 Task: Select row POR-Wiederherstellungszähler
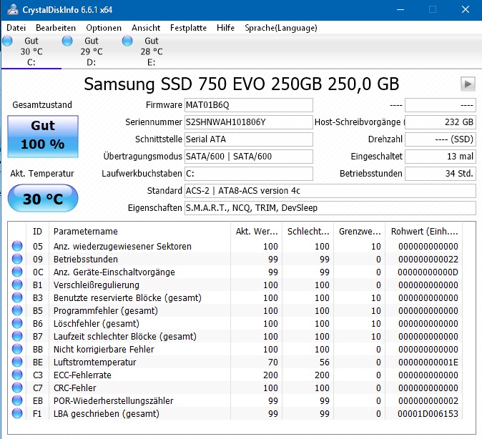tap(235, 401)
